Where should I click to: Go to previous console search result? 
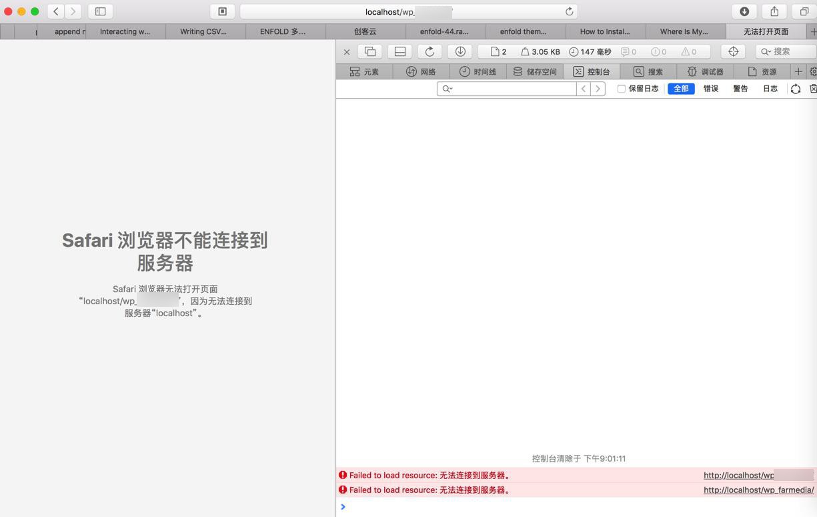point(584,89)
